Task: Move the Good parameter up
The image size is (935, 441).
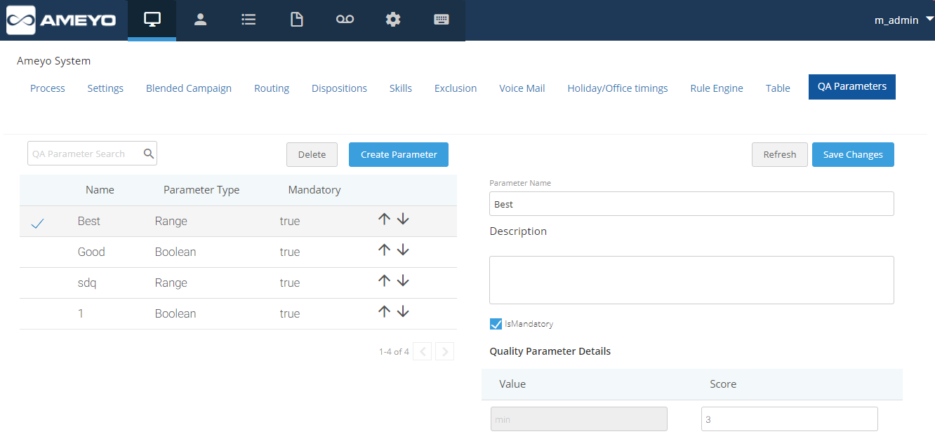Action: [384, 249]
